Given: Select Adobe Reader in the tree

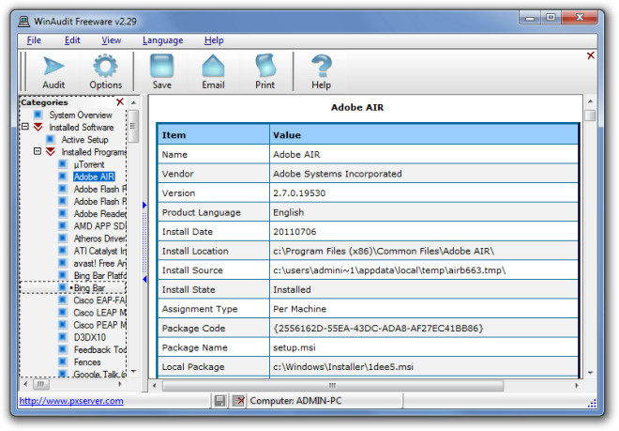Looking at the screenshot, I should pyautogui.click(x=99, y=214).
